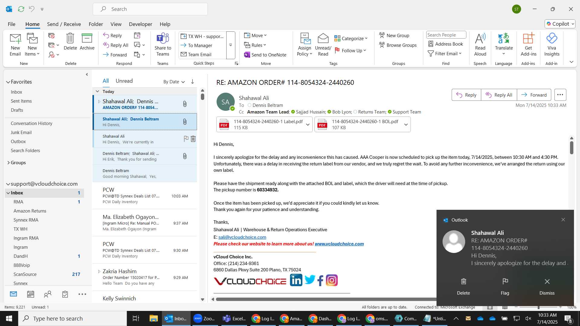Click the New Email icon
The image size is (580, 326).
(x=15, y=45)
